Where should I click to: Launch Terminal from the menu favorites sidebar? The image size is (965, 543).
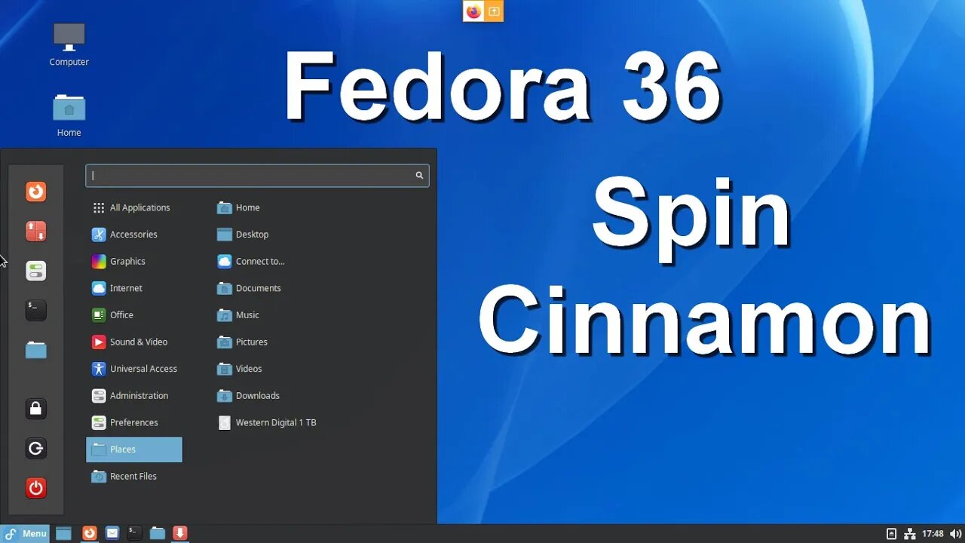coord(35,310)
